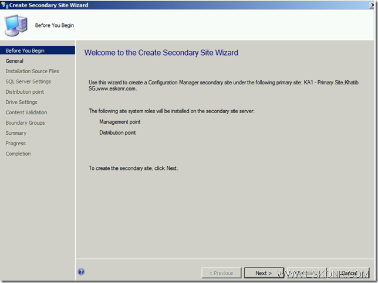378x283 pixels.
Task: Click the Previous button
Action: (x=221, y=273)
